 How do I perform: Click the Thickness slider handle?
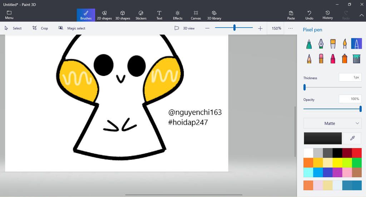tap(305, 87)
